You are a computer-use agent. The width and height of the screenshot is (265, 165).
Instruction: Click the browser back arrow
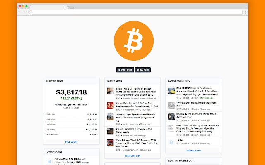point(20,12)
